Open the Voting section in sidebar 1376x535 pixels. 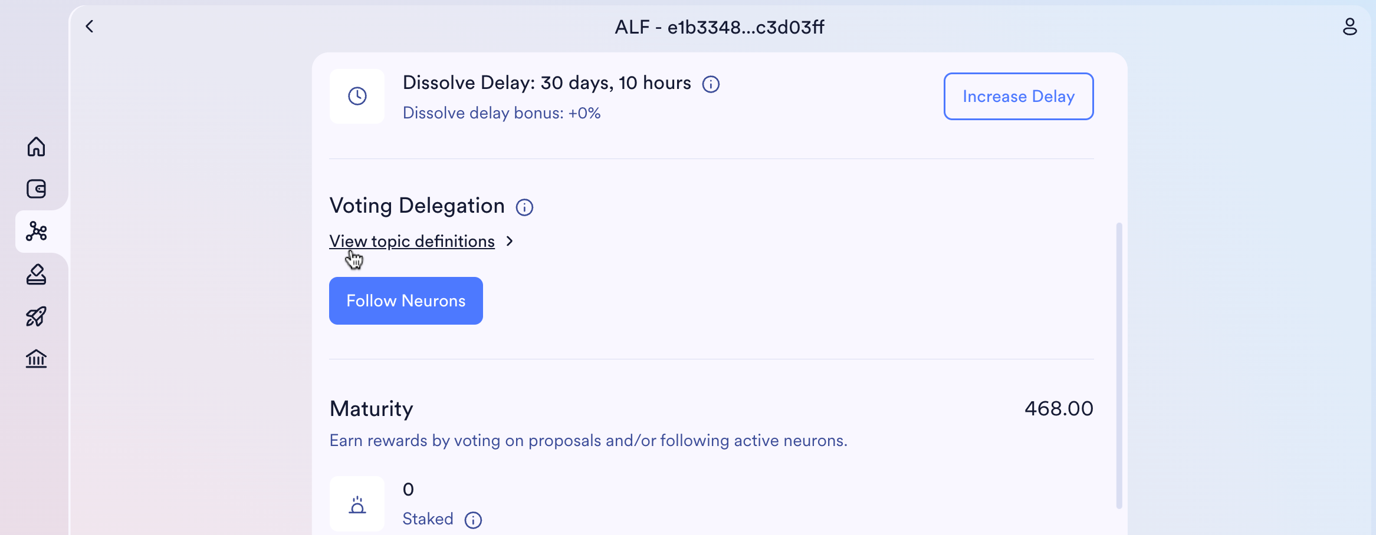pos(36,275)
